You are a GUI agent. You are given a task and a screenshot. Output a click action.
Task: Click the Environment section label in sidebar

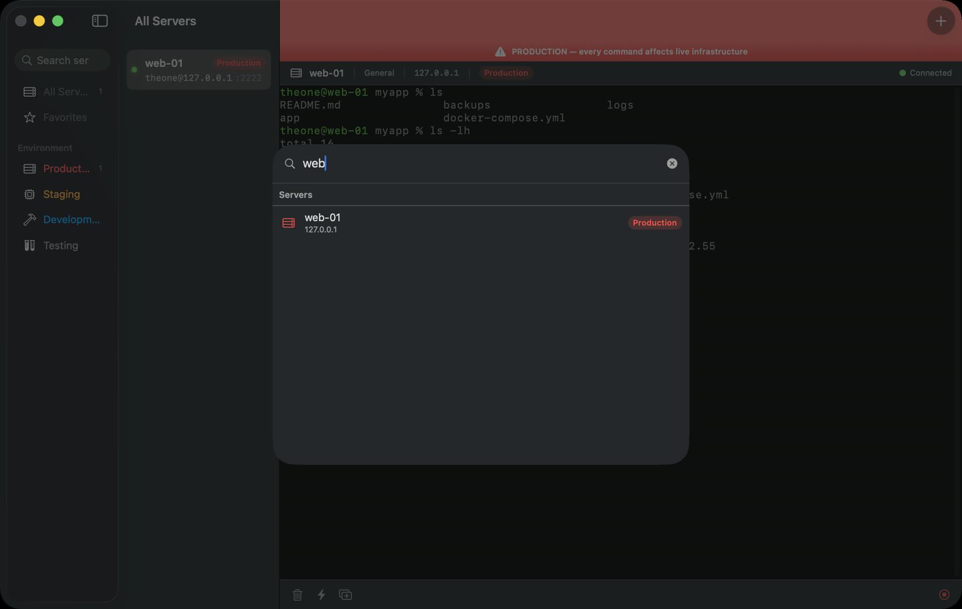click(45, 148)
